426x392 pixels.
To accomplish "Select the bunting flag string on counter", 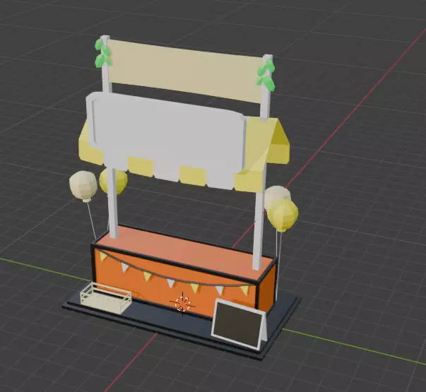I will click(x=174, y=275).
